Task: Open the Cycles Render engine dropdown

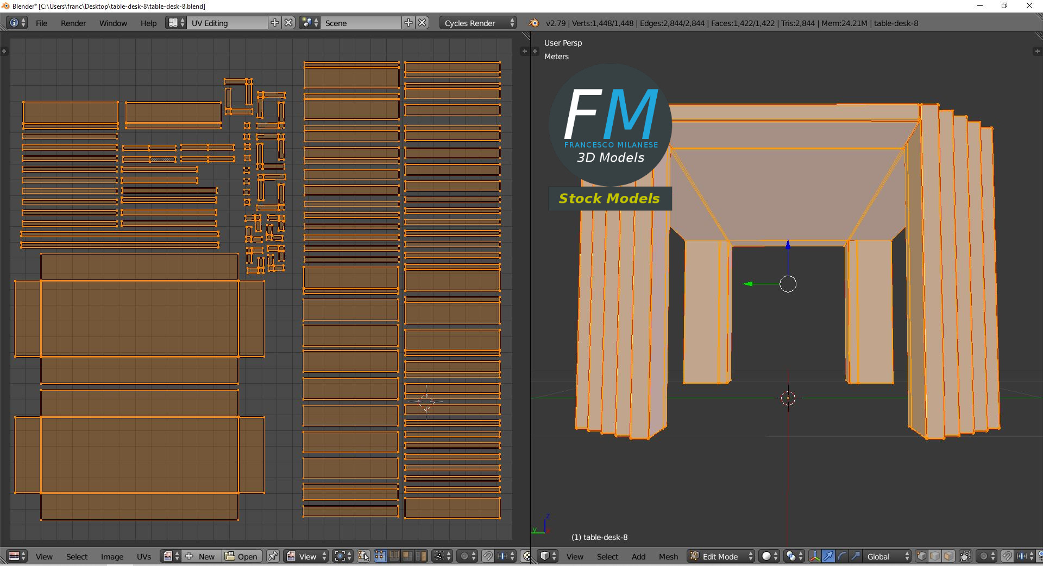Action: (478, 23)
